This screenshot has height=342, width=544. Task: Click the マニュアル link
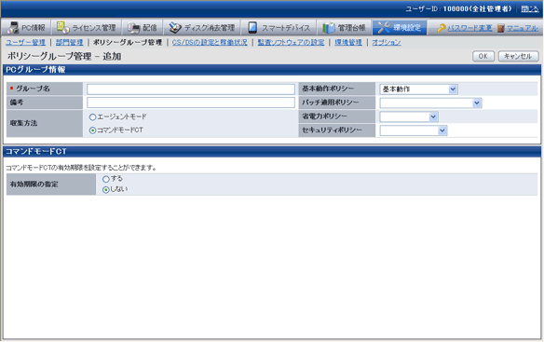(x=523, y=28)
